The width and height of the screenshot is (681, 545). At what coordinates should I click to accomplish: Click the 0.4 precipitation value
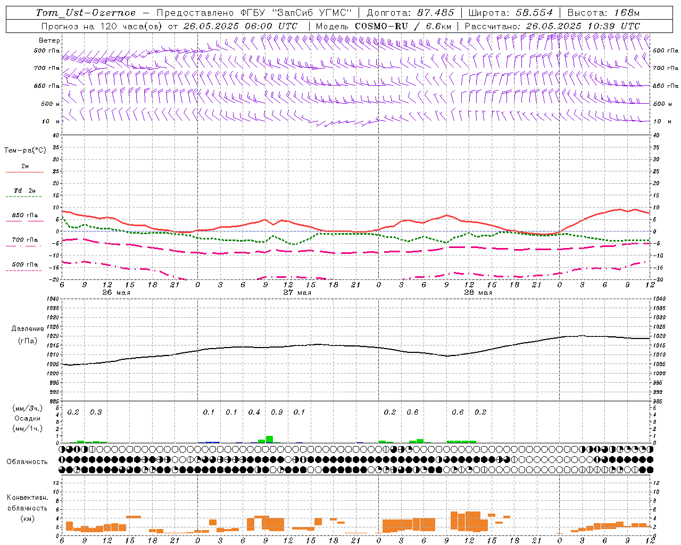tap(254, 412)
